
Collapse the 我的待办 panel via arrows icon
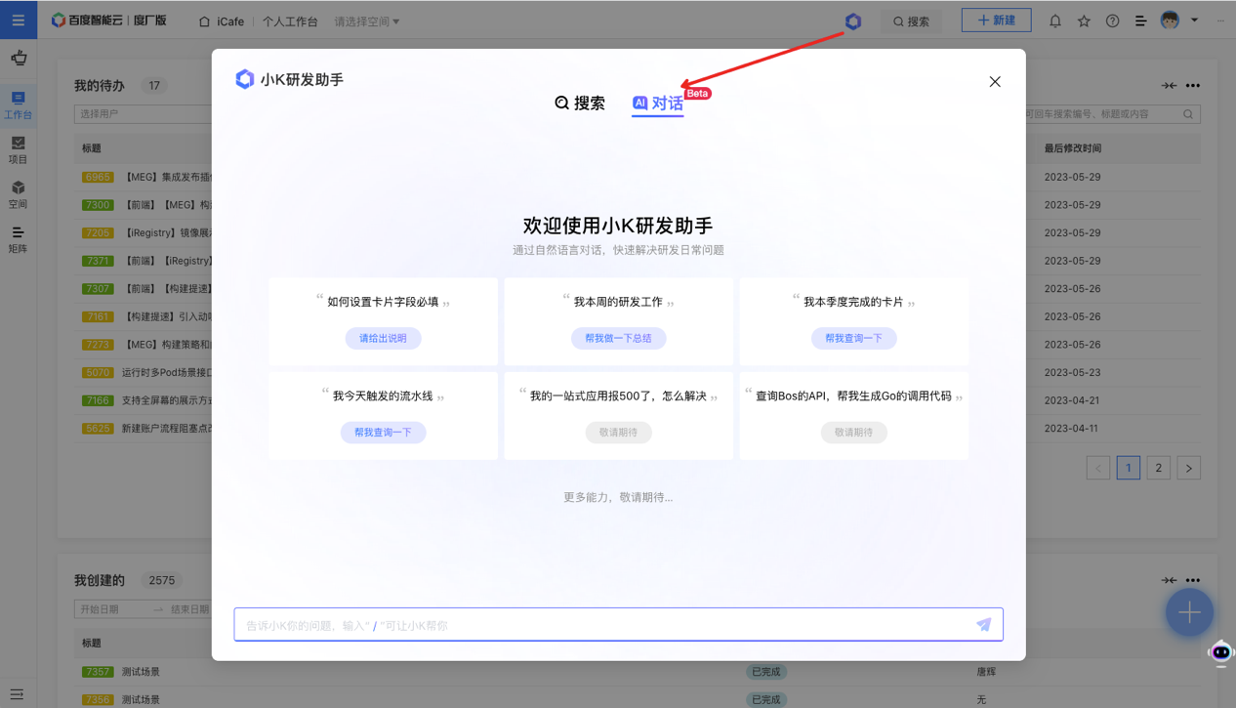pyautogui.click(x=1169, y=85)
